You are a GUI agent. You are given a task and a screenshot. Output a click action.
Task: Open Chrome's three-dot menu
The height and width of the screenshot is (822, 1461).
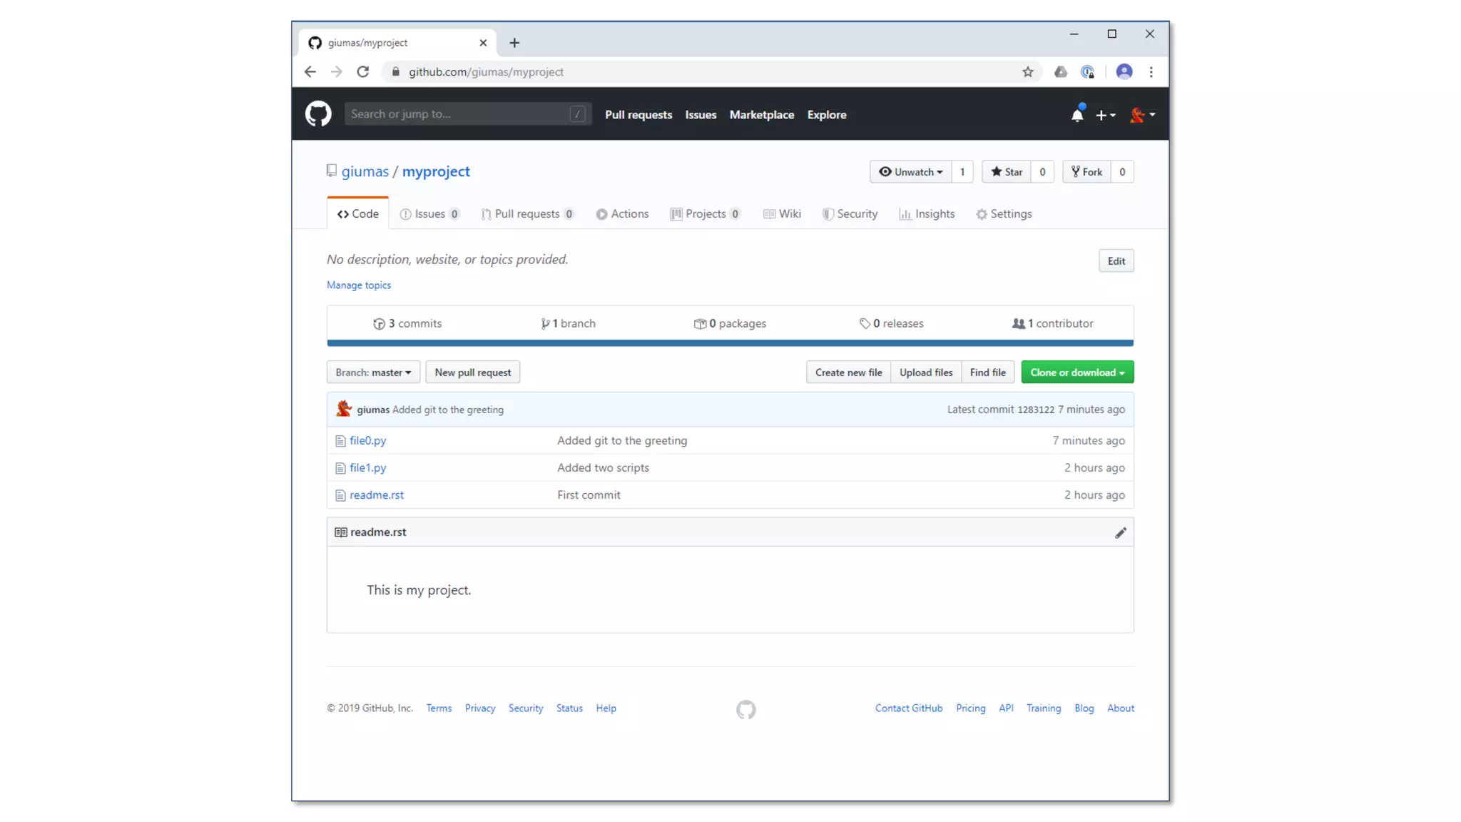coord(1151,72)
